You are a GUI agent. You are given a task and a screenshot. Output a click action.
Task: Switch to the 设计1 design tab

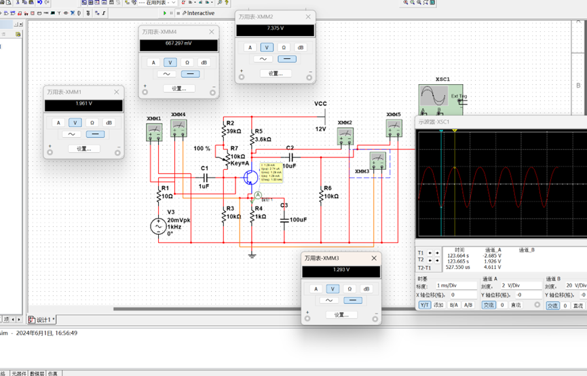(42, 320)
